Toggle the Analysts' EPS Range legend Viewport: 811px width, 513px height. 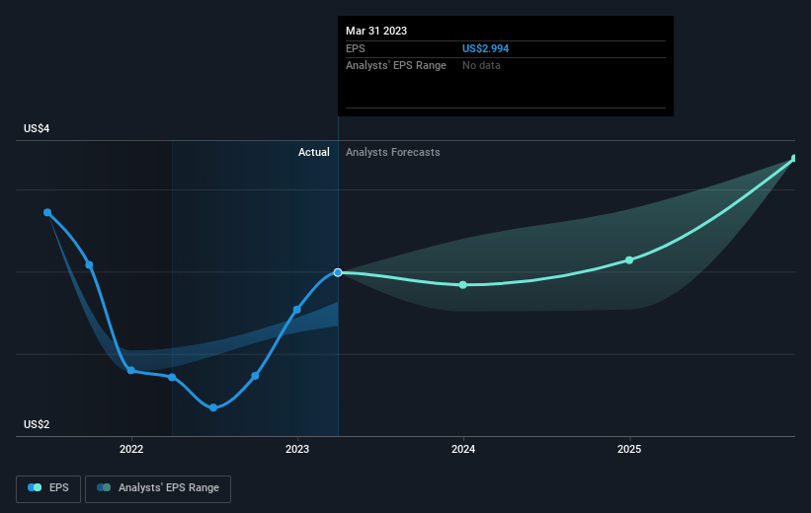coord(158,488)
